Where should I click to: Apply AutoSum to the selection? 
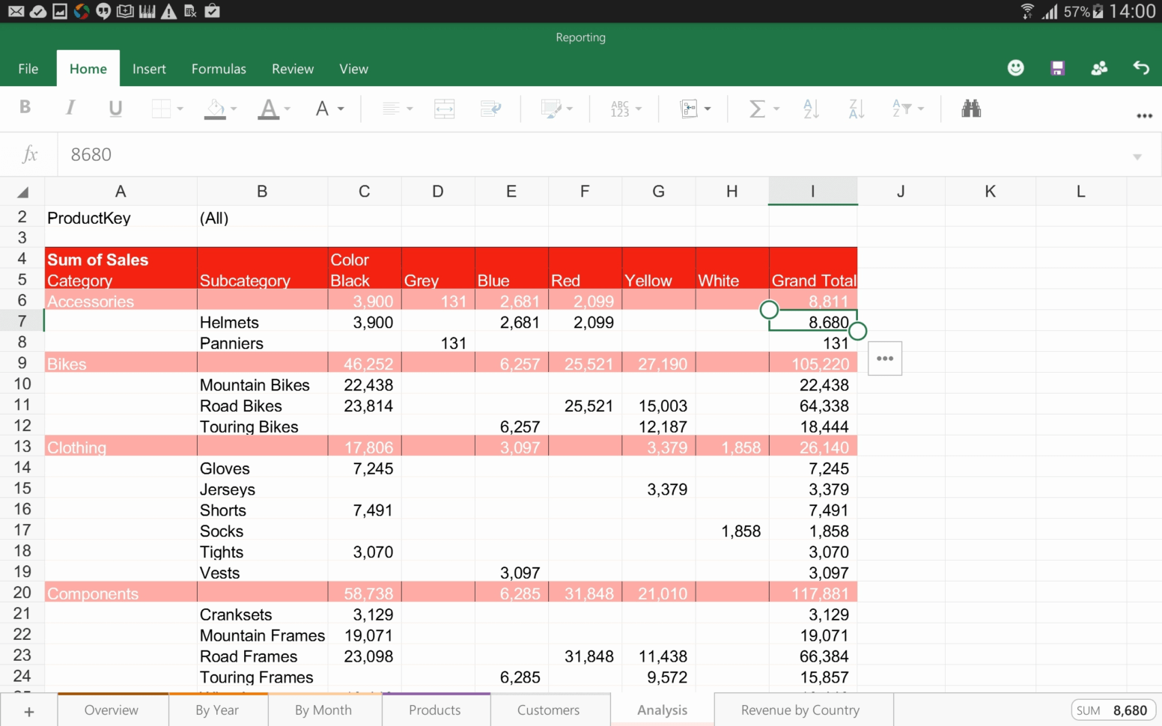coord(758,109)
